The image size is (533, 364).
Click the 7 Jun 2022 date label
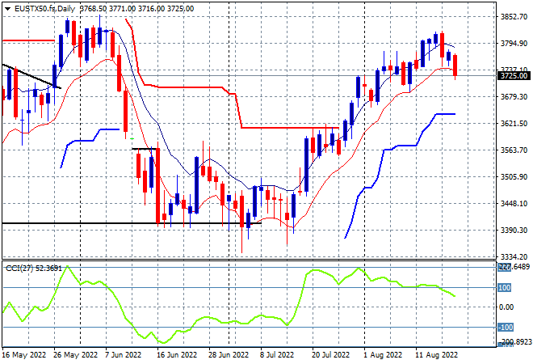coord(123,355)
